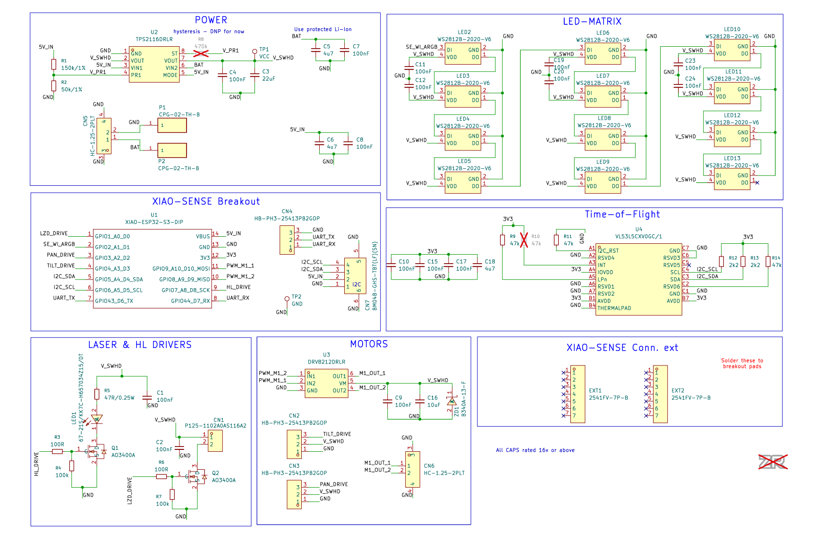Click the crossed-out logo in bottom right corner

coord(773,462)
